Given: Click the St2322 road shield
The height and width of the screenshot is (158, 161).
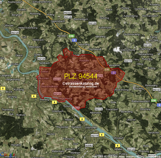Looking at the screenshot, I should pyautogui.click(x=68, y=13).
